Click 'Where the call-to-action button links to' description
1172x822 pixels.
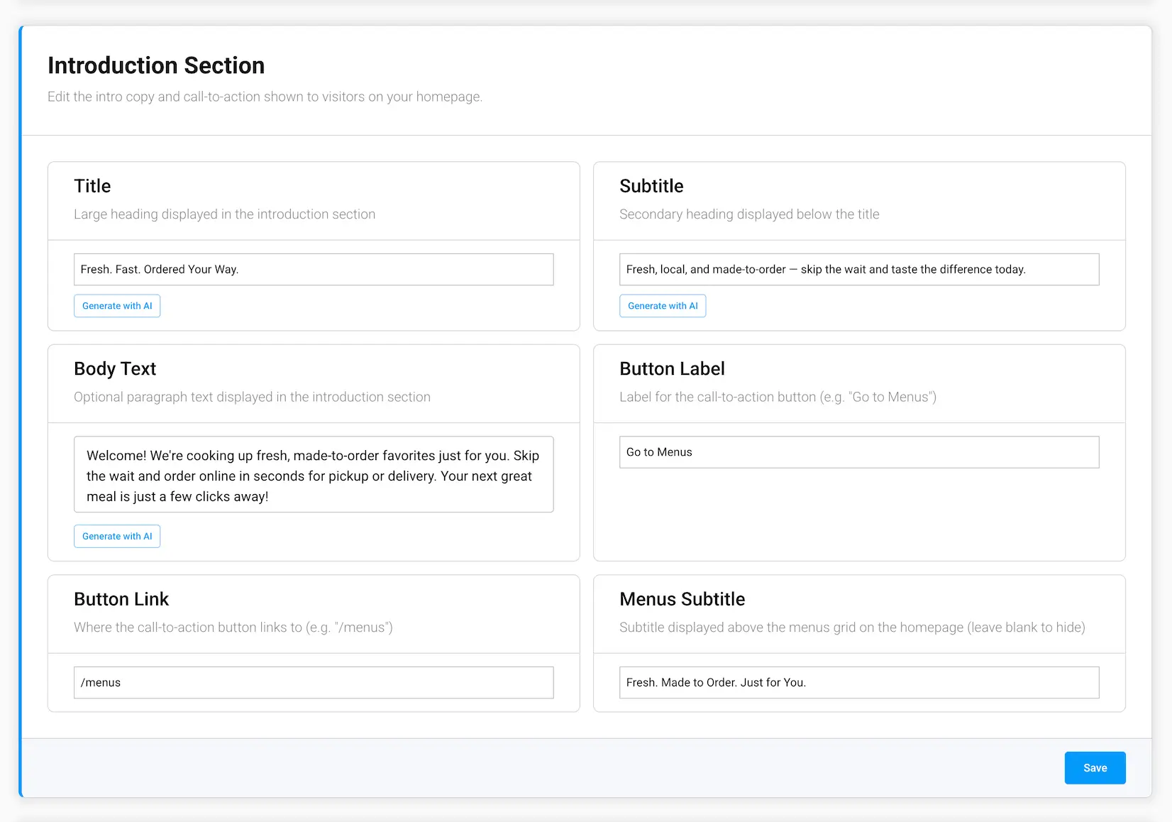233,628
